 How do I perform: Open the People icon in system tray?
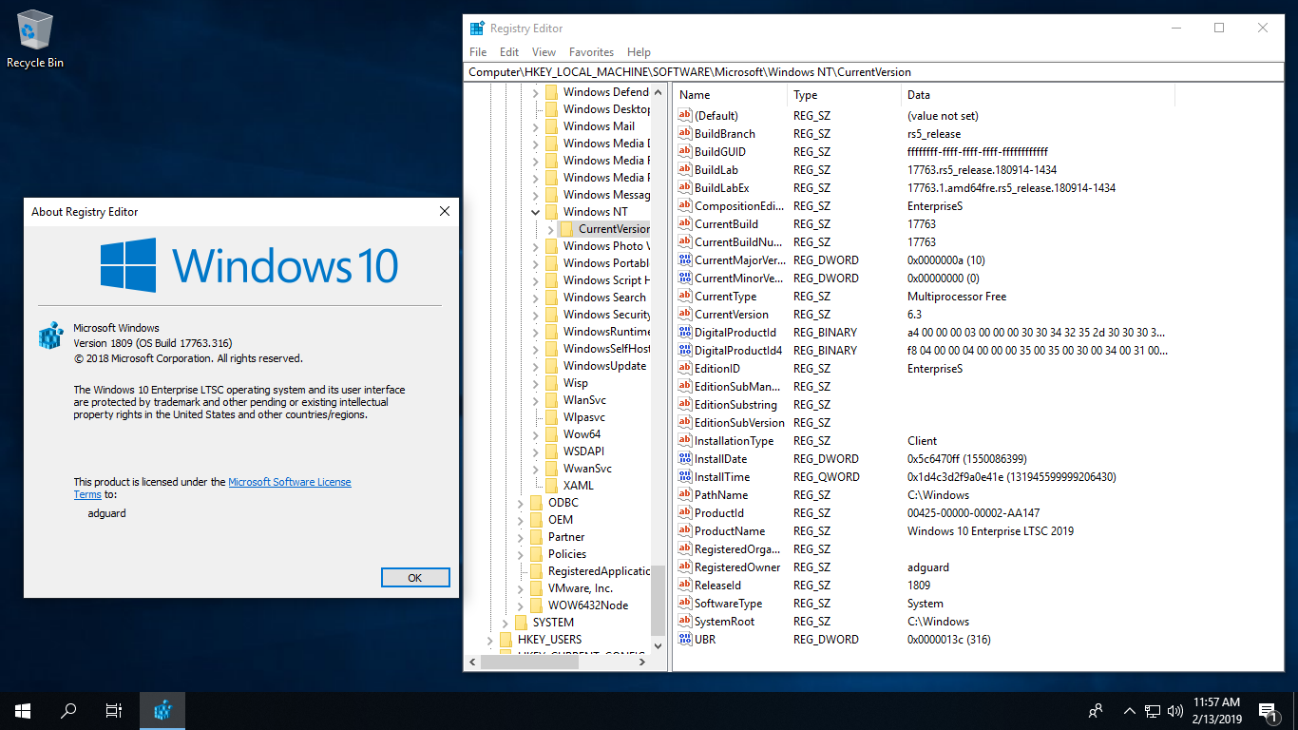pos(1096,710)
